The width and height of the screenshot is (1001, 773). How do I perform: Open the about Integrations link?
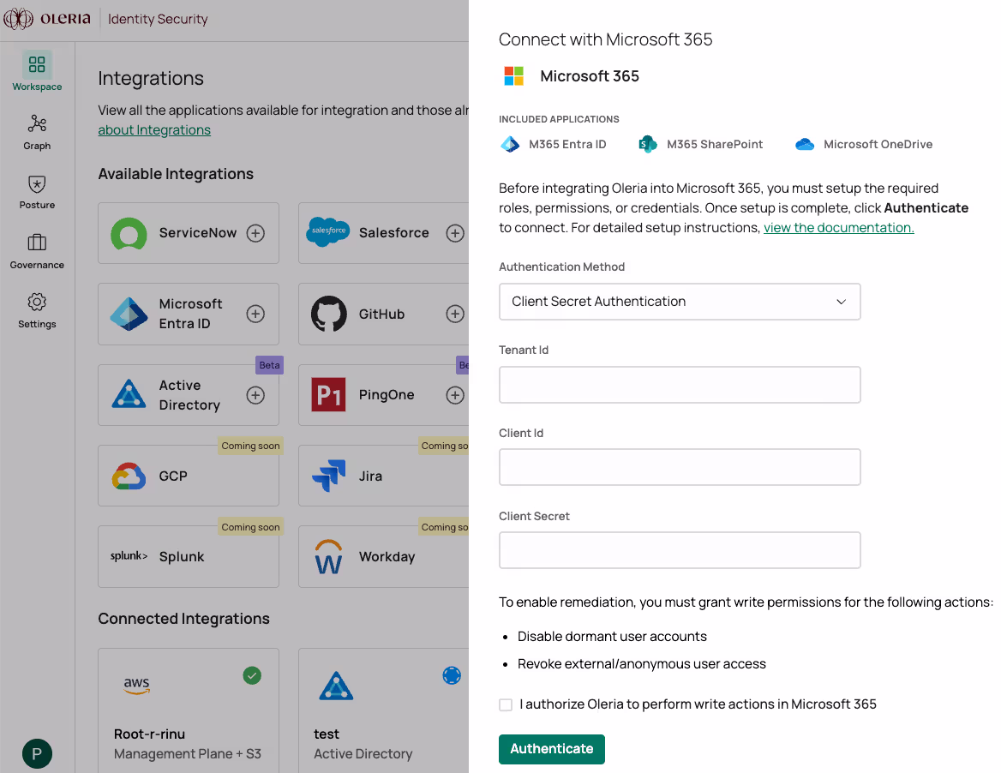click(x=154, y=130)
